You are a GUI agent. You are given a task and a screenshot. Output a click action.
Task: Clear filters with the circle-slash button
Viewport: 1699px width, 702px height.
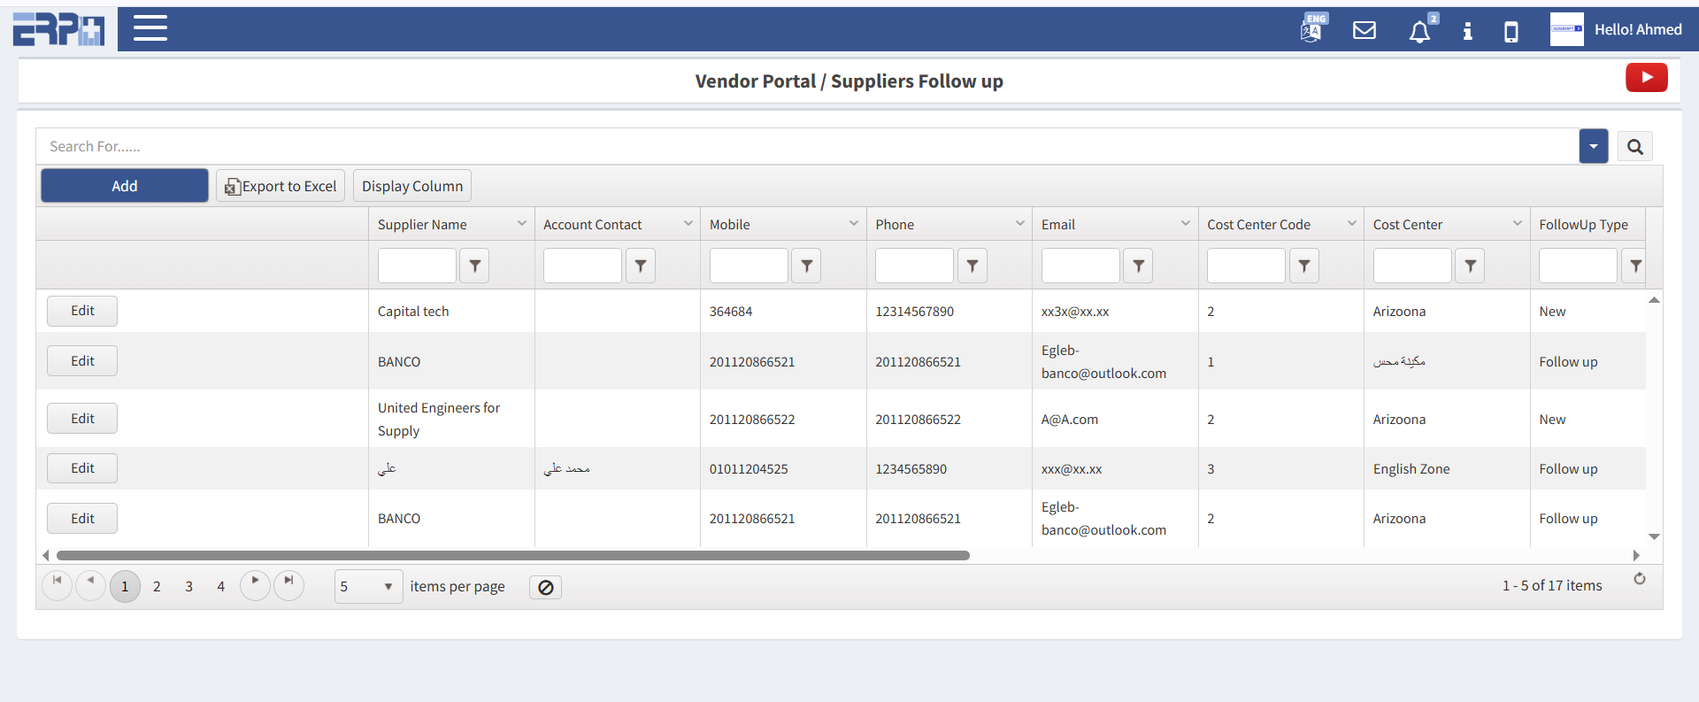[x=545, y=587]
